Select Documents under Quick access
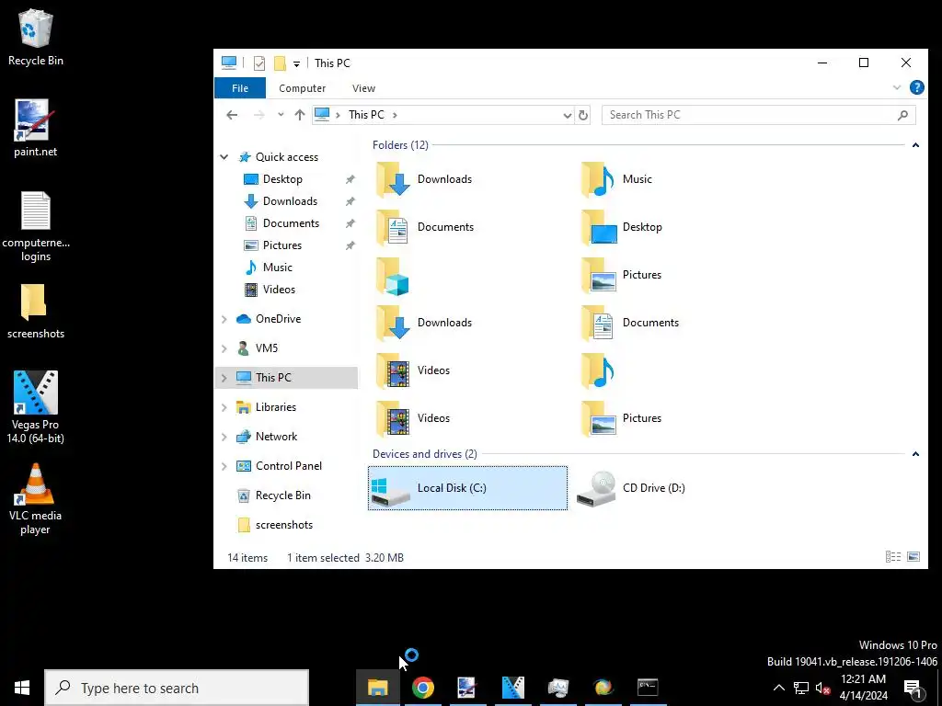The image size is (942, 706). click(x=291, y=223)
